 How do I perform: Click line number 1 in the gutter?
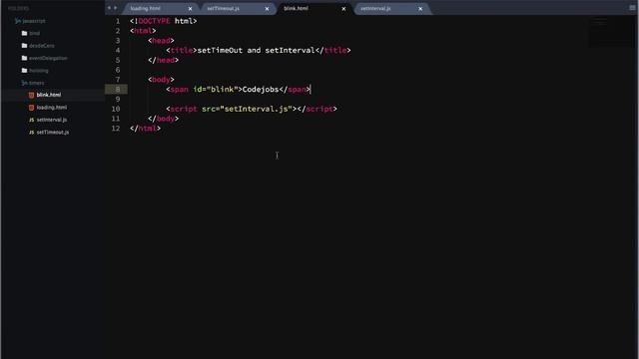pyautogui.click(x=118, y=21)
